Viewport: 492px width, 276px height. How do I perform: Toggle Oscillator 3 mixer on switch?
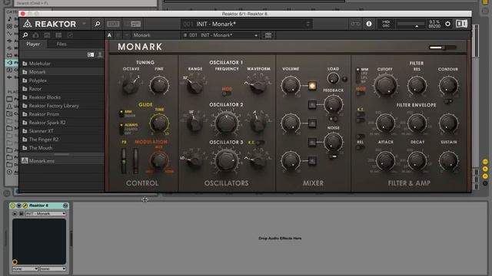[x=312, y=161]
